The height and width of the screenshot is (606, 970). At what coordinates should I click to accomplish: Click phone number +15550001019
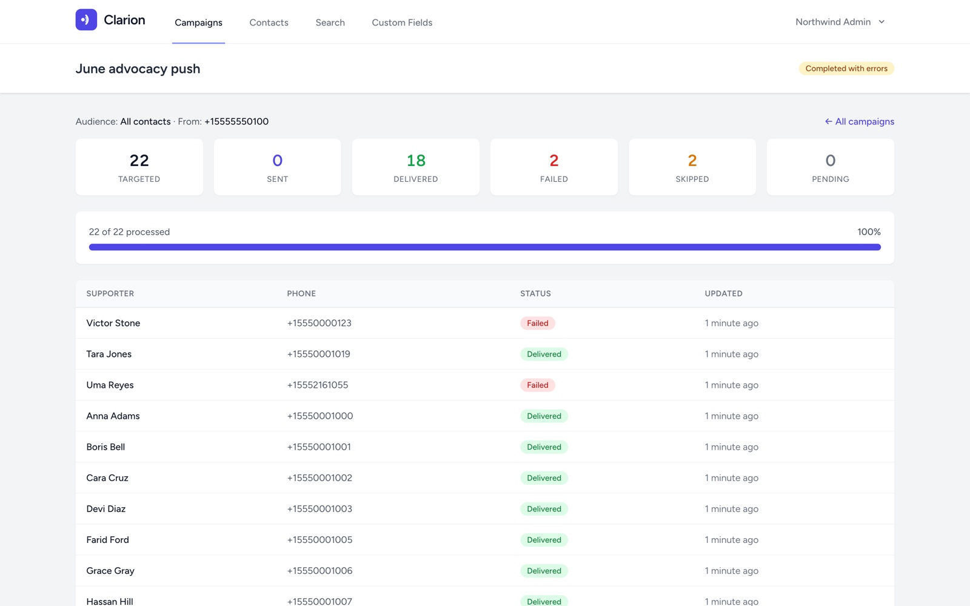click(318, 354)
